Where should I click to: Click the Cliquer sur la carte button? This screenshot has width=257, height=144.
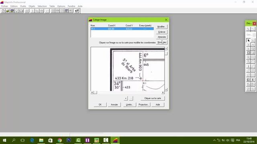point(153,98)
